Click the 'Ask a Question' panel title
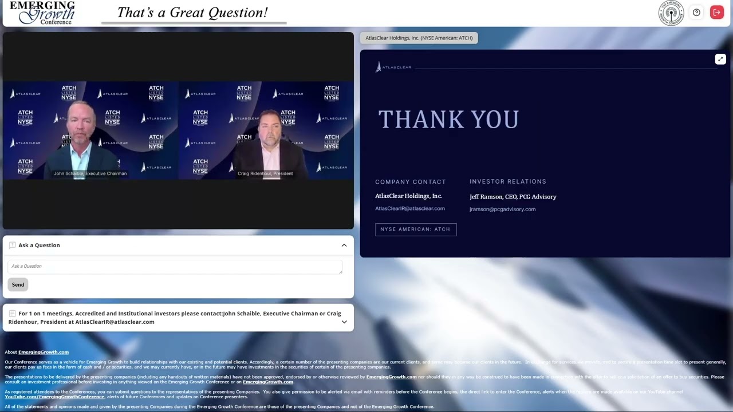Screen dimensions: 733x412 point(39,245)
